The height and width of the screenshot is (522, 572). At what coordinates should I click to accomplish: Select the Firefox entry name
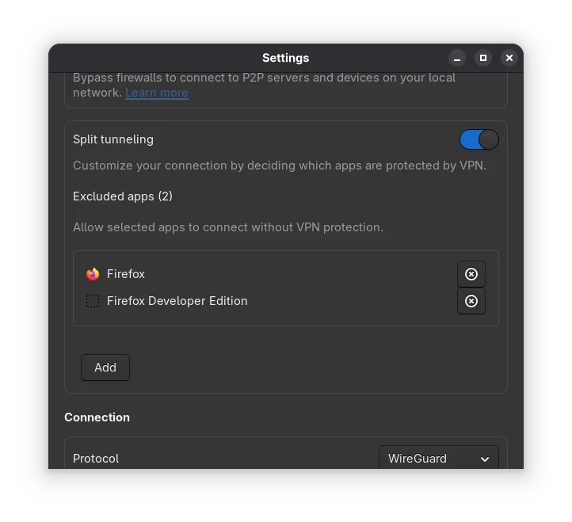pos(126,274)
